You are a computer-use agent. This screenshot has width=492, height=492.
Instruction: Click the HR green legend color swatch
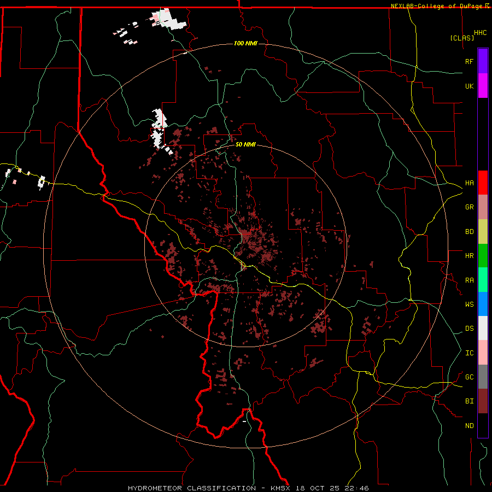pos(483,256)
